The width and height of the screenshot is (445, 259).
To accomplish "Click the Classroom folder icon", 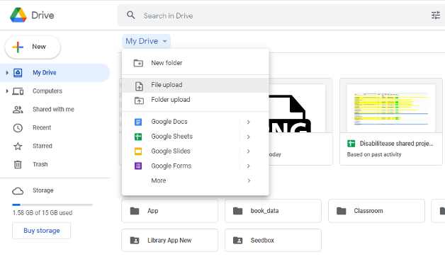I will point(341,211).
